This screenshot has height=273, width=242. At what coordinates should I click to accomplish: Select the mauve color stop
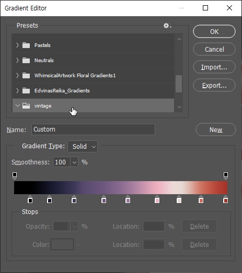[128, 200]
